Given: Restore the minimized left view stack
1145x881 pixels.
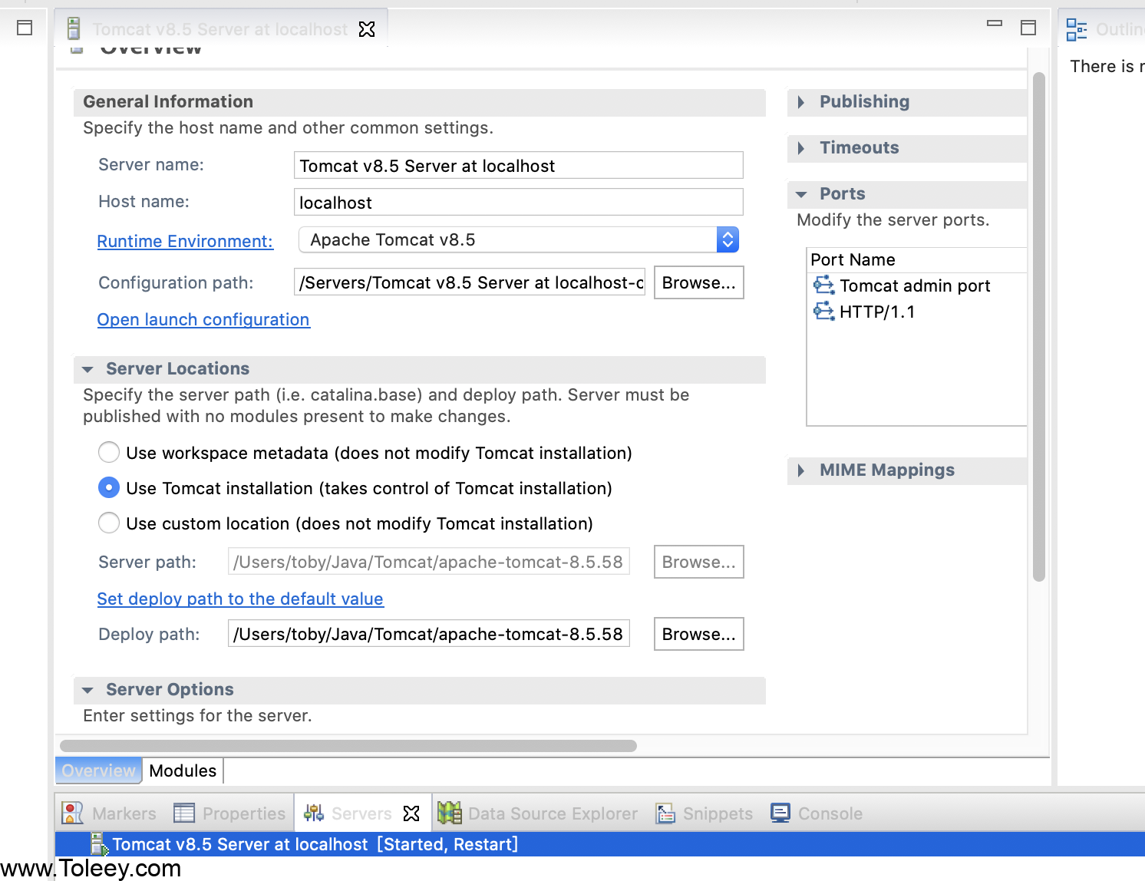Looking at the screenshot, I should click(25, 28).
